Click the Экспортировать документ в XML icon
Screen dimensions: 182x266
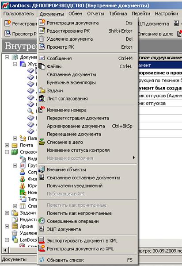[x=42, y=240]
